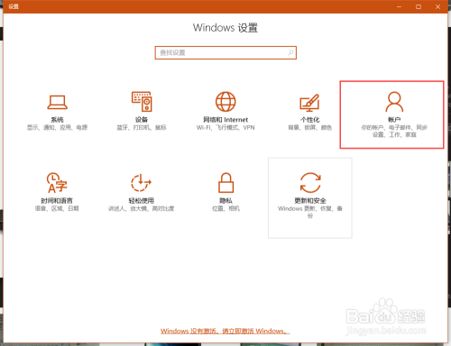Open the 更新和安全 refresh arrows icon

coord(310,183)
